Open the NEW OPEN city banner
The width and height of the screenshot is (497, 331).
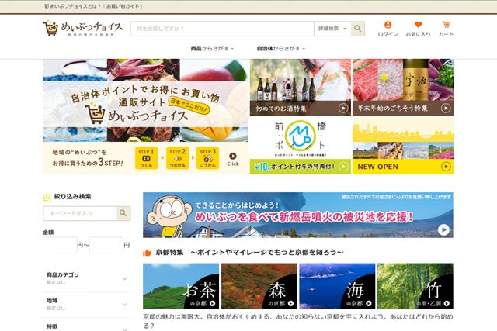(403, 145)
